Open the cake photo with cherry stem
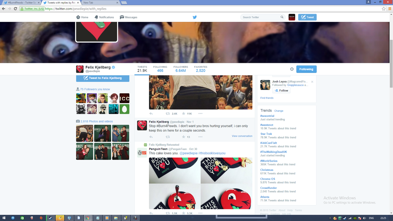This screenshot has width=393, height=221. (x=174, y=196)
